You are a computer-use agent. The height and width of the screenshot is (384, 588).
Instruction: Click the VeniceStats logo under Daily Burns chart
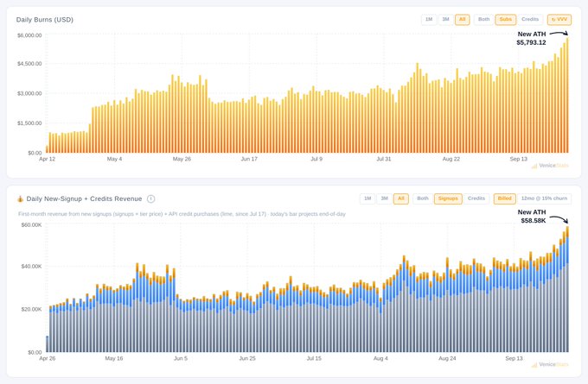coord(550,166)
